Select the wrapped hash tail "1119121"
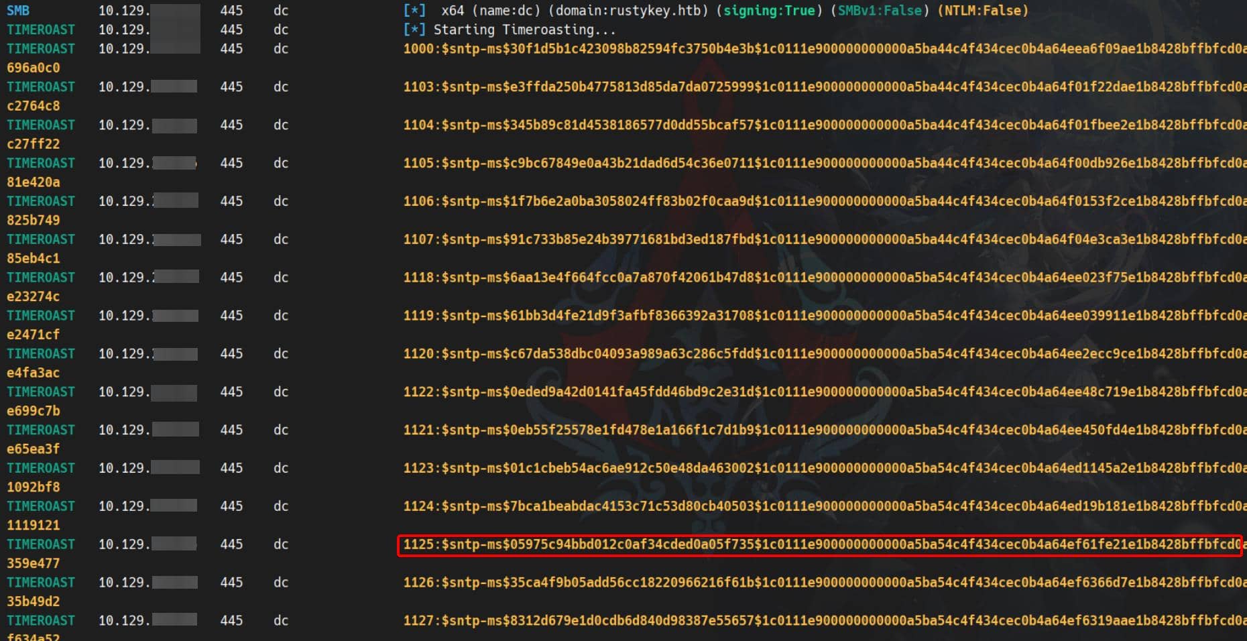This screenshot has height=641, width=1247. coord(34,526)
